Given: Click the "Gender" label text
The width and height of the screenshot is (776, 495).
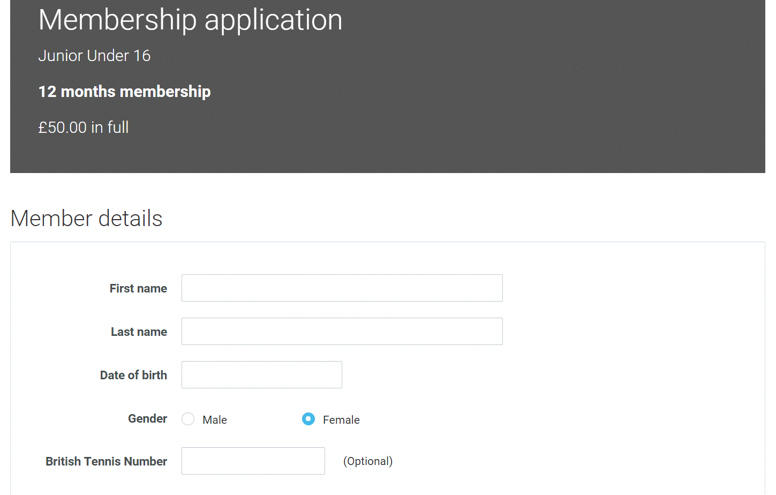Looking at the screenshot, I should [147, 419].
